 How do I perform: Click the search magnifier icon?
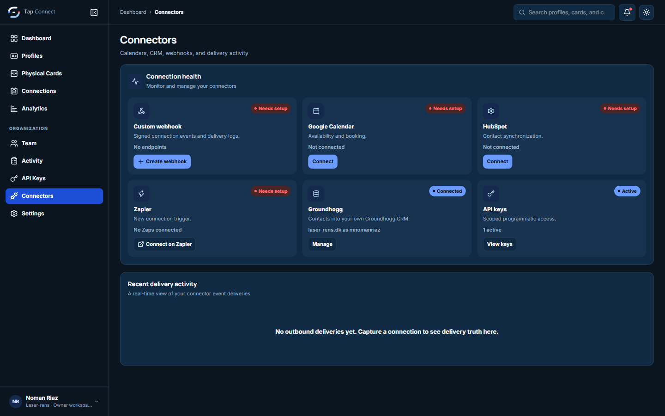click(522, 12)
